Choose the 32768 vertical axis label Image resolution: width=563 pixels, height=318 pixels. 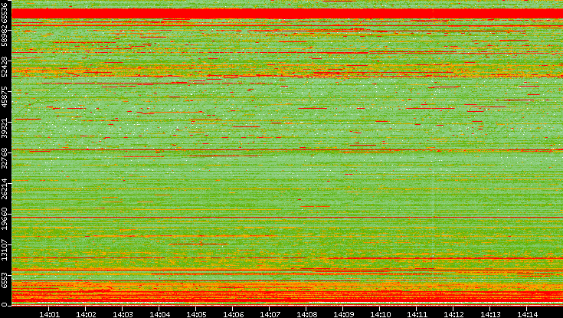4,158
